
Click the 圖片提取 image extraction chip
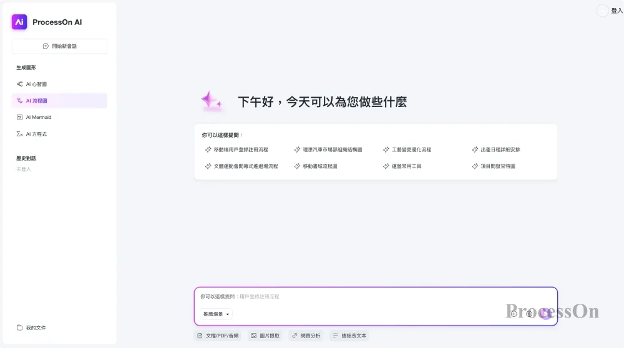click(265, 336)
